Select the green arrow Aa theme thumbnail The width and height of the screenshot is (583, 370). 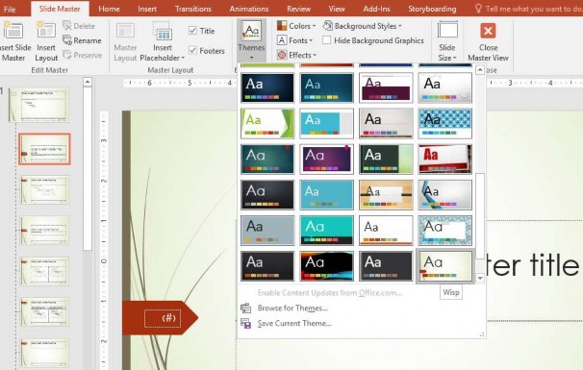[267, 123]
